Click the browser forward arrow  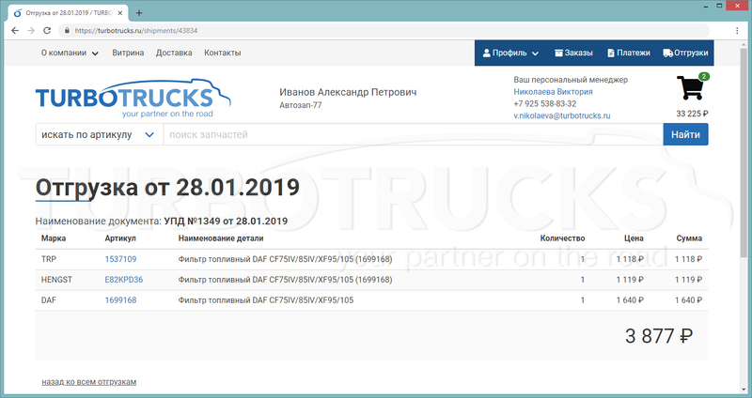pos(31,30)
